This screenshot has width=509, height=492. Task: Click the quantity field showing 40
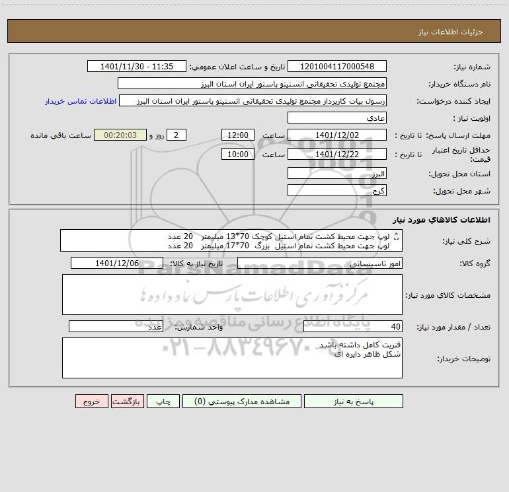(x=353, y=327)
